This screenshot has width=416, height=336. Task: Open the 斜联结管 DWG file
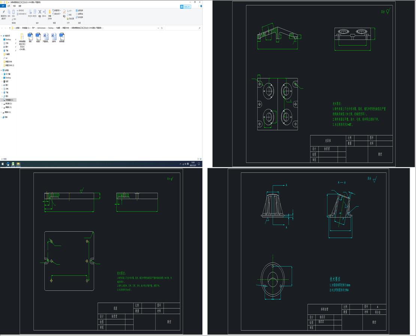click(x=61, y=37)
